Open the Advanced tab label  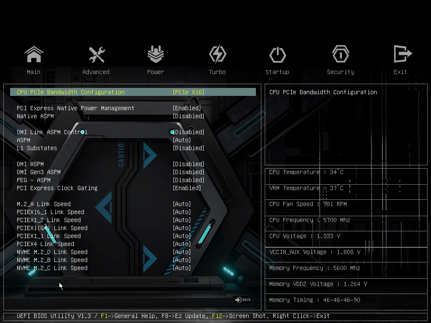96,72
